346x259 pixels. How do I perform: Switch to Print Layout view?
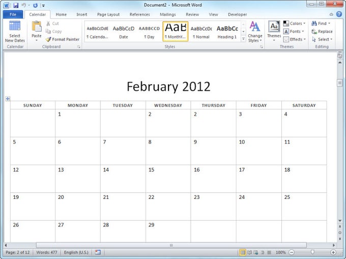click(x=243, y=252)
